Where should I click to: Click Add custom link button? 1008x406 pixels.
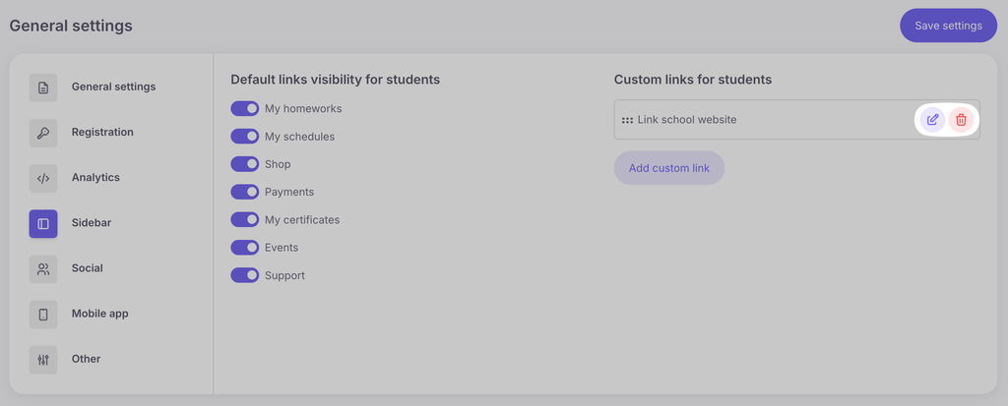669,168
